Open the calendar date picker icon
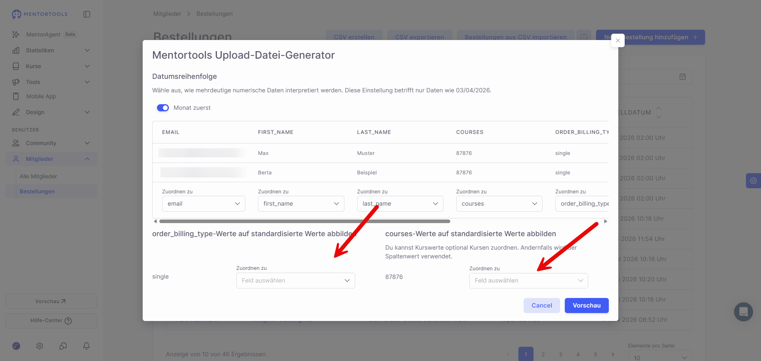The width and height of the screenshot is (761, 361). (x=683, y=76)
